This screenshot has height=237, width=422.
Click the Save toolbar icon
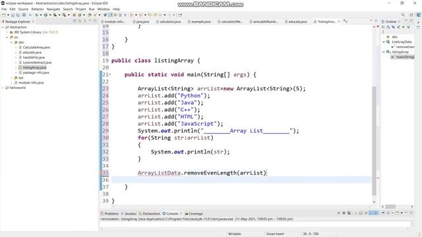13,15
